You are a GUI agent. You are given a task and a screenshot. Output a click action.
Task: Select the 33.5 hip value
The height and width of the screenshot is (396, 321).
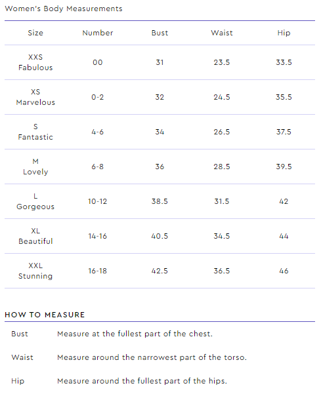[284, 62]
